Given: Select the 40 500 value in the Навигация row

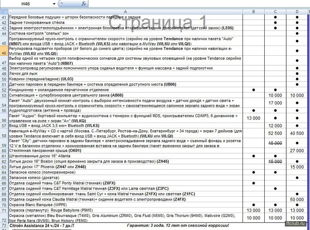Looking at the screenshot, I should 297,133.
